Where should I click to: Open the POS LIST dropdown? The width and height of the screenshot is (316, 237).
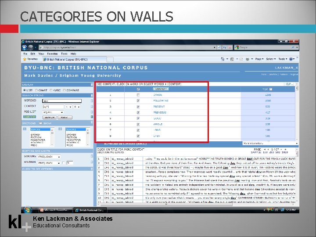53,112
